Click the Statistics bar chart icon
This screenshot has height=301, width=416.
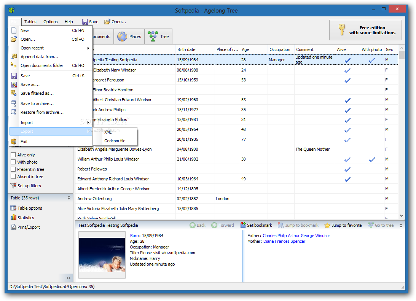pyautogui.click(x=13, y=217)
